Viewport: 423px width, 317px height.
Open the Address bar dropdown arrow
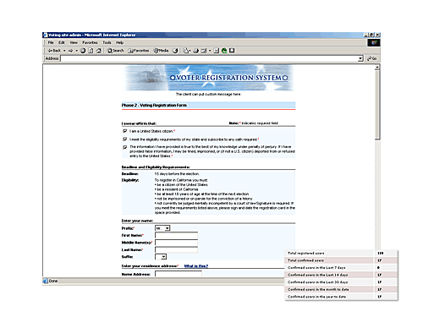[x=360, y=58]
